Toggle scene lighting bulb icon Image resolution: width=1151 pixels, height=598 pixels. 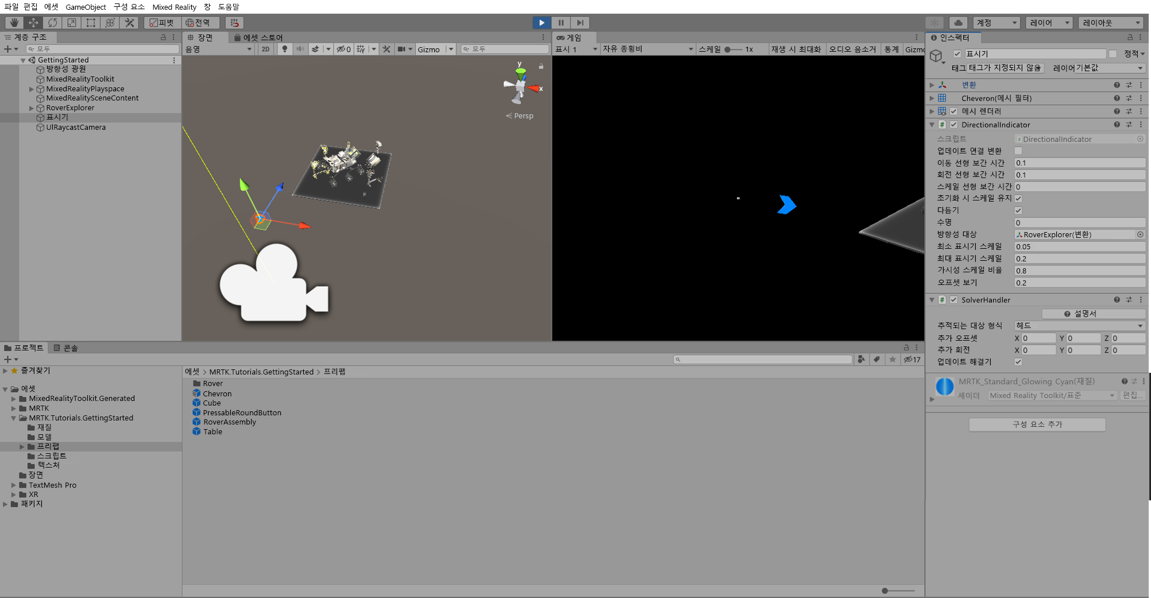pos(284,49)
